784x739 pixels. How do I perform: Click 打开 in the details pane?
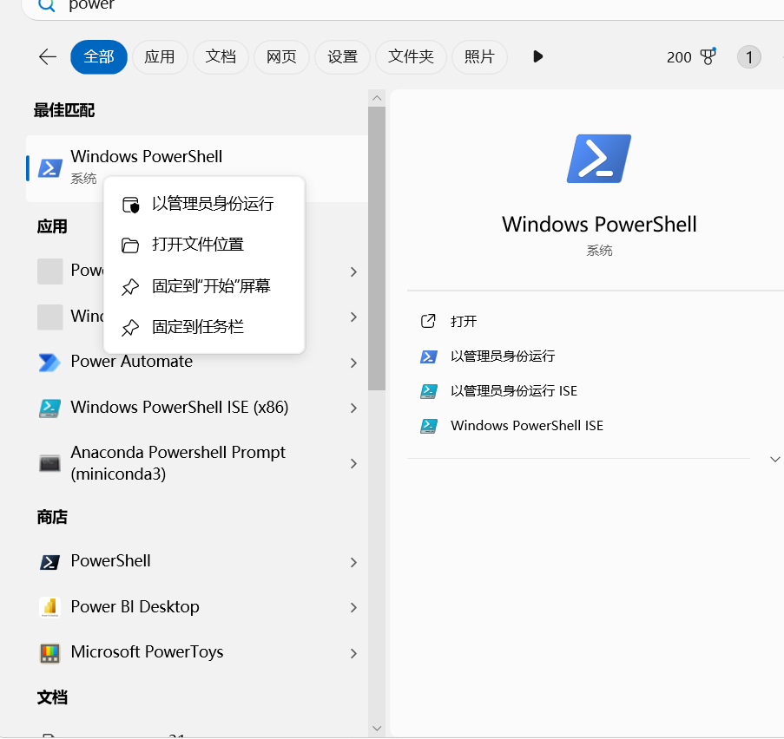click(x=464, y=321)
